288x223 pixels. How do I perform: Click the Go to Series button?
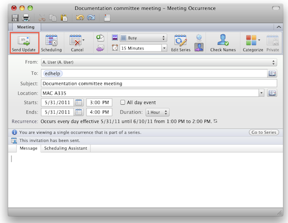(x=264, y=132)
